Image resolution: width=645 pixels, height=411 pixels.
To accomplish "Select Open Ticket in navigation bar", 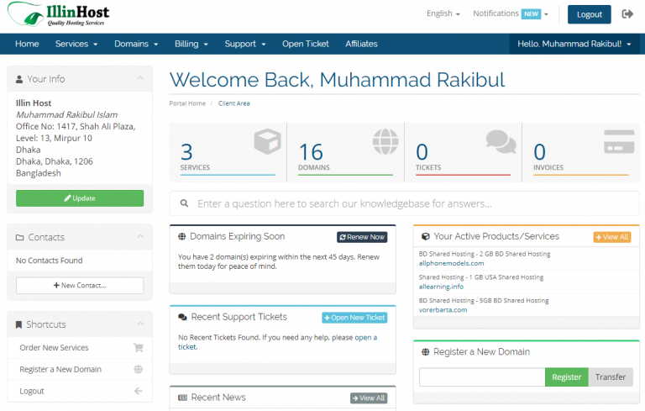I will click(306, 44).
